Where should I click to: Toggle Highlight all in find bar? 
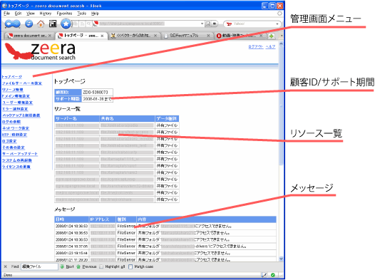(113, 266)
